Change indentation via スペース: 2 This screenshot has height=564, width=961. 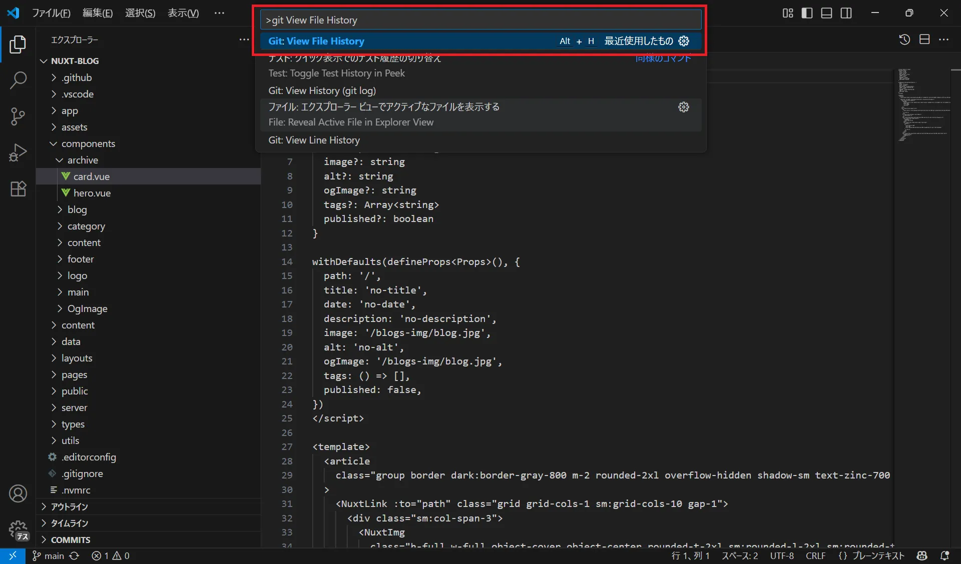[x=740, y=555]
